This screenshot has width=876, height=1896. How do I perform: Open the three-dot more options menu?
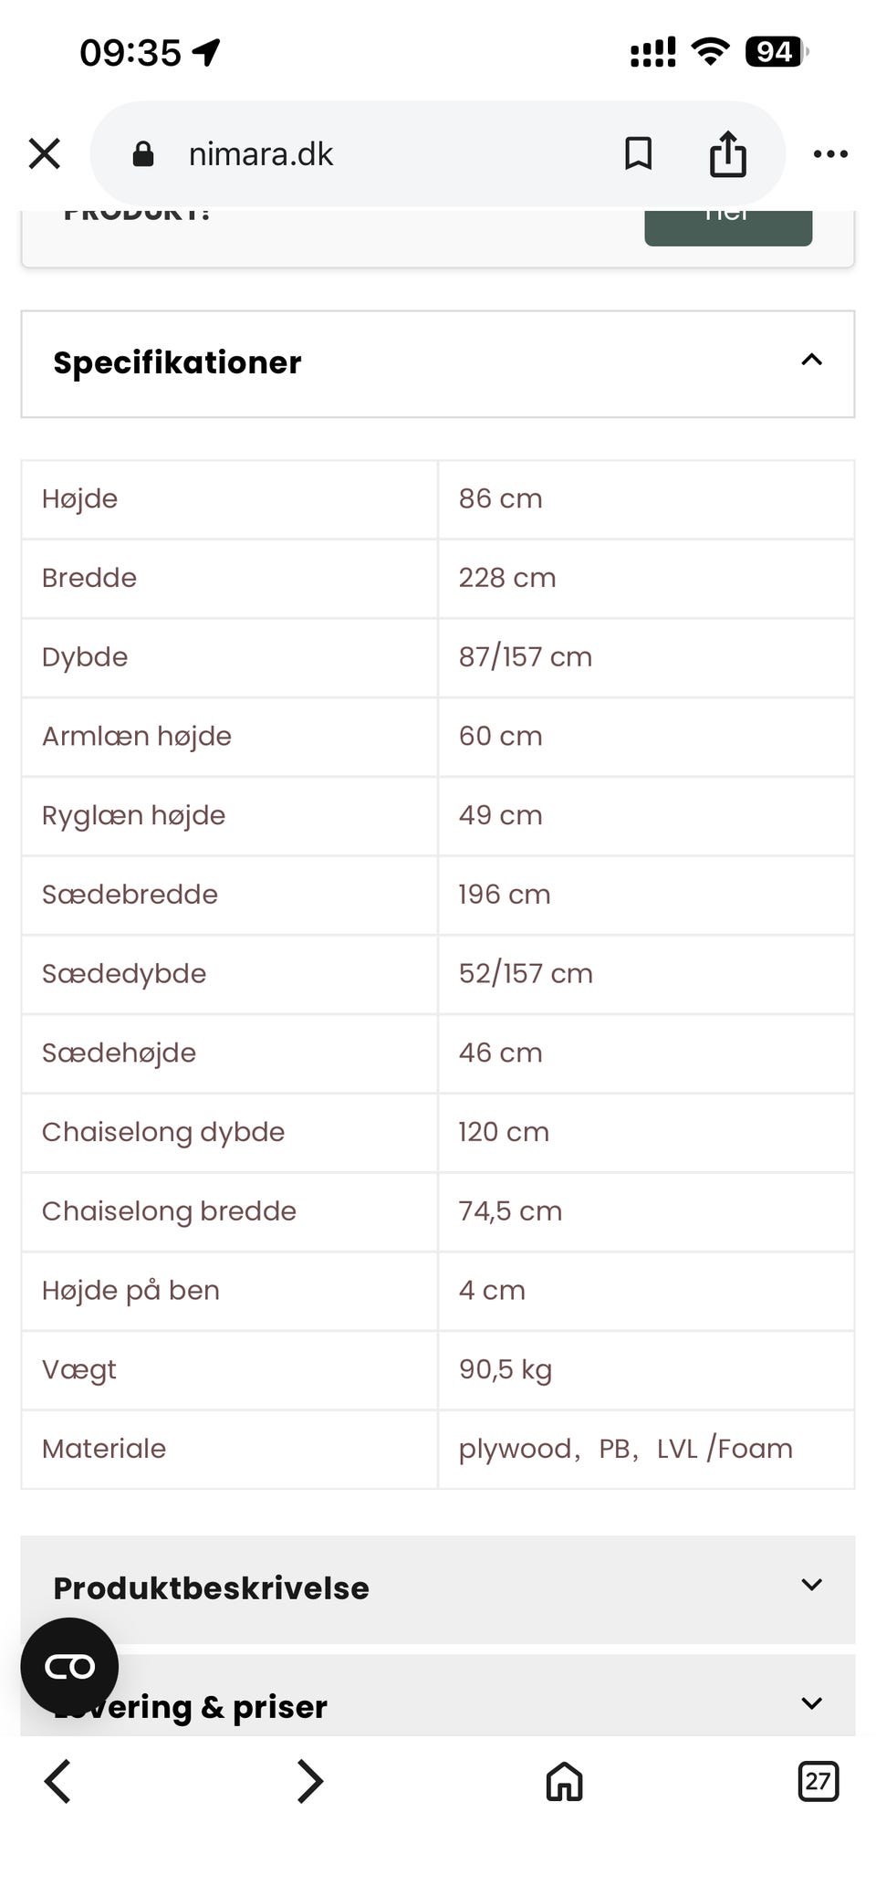(x=830, y=153)
